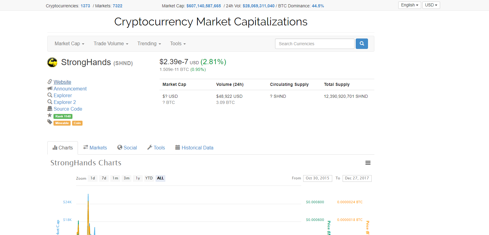Click the 44.5% BTC dominance link

tap(318, 6)
